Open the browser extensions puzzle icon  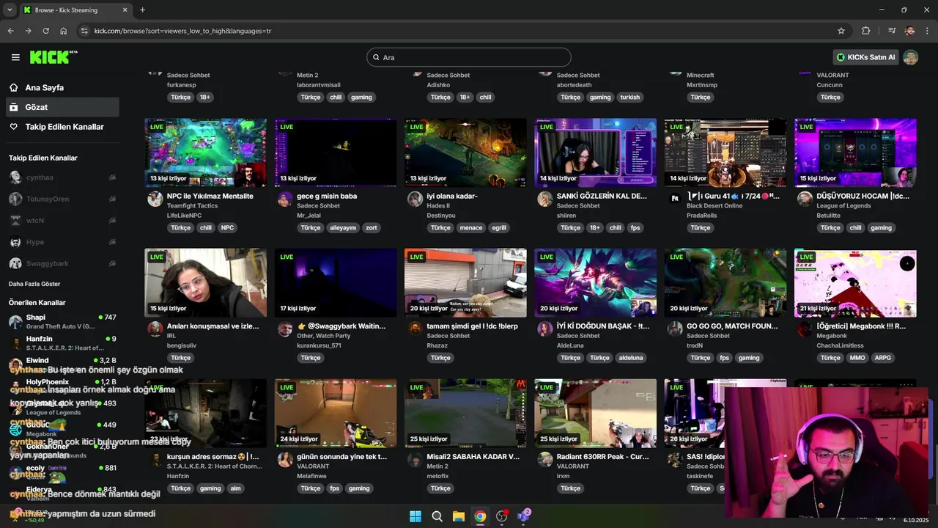tap(866, 31)
